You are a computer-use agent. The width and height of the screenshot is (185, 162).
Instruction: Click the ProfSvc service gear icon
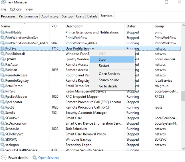3,49
